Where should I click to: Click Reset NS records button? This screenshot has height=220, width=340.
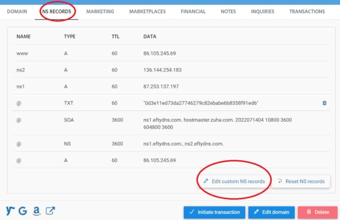(301, 181)
